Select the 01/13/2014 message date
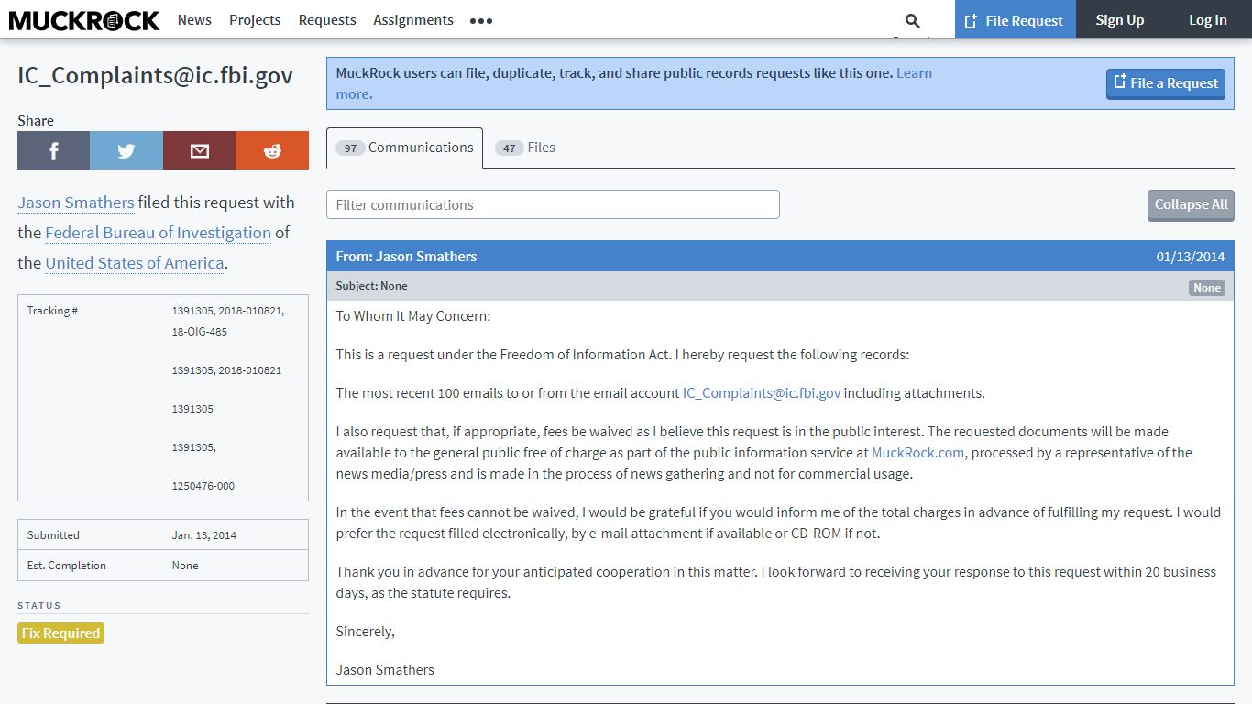Viewport: 1252px width, 704px height. [x=1191, y=257]
